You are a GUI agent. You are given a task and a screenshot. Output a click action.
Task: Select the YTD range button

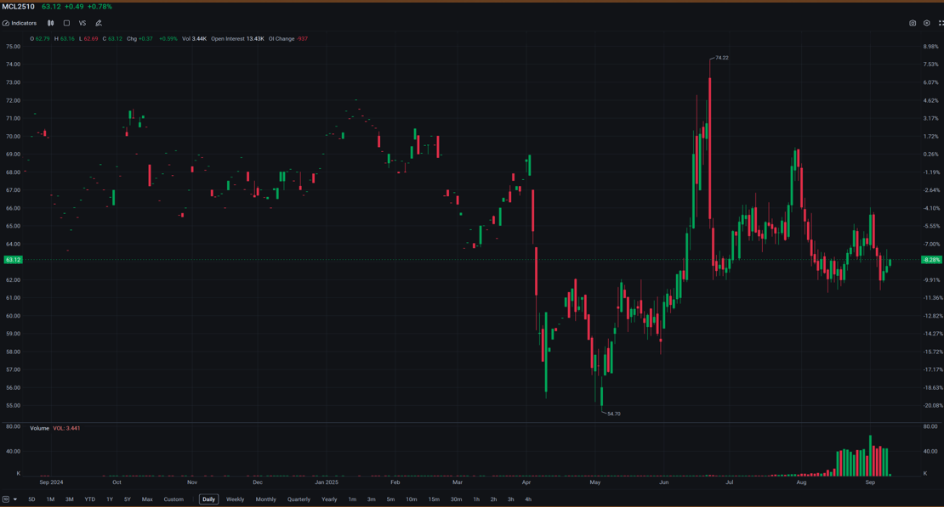(88, 499)
